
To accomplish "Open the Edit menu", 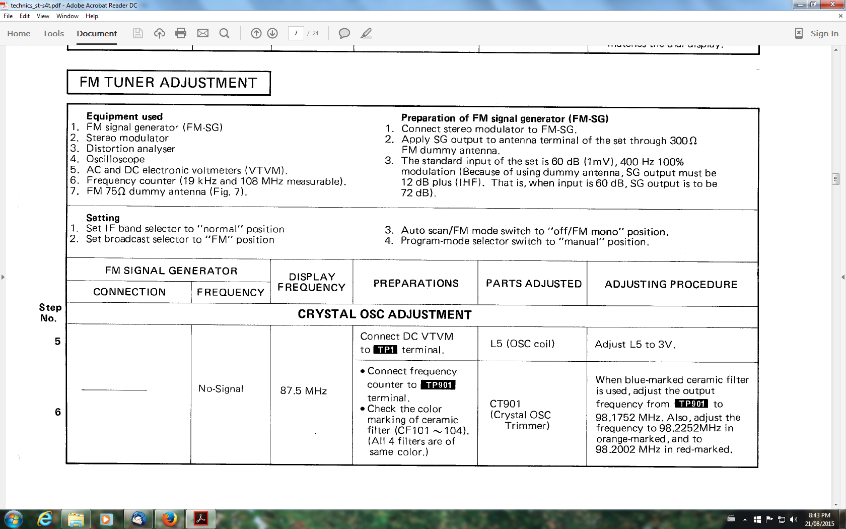I will click(x=25, y=16).
